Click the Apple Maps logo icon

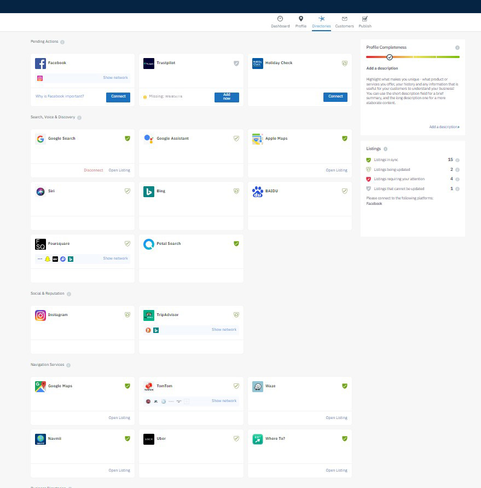(257, 139)
